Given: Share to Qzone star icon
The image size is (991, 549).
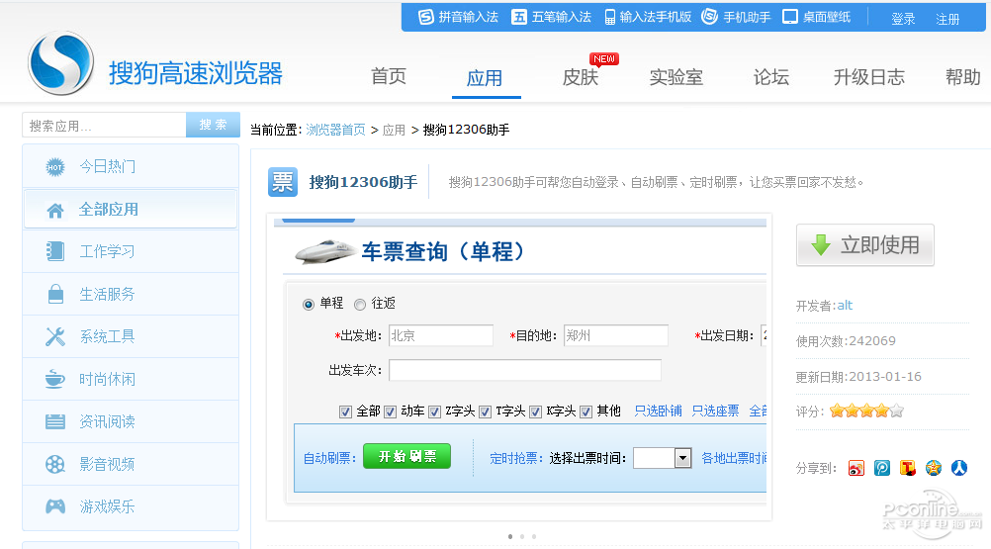Looking at the screenshot, I should pos(934,468).
